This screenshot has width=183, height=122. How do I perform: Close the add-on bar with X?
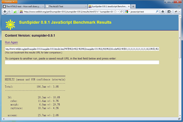4,119
